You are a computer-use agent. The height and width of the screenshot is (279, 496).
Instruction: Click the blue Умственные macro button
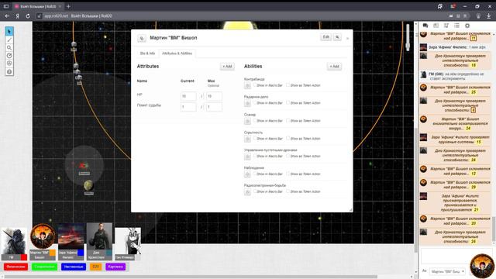pyautogui.click(x=74, y=267)
